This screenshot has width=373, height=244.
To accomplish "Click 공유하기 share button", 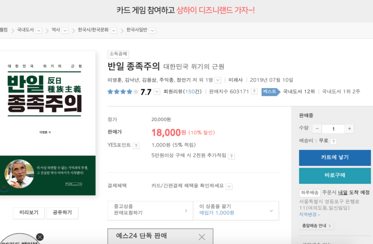I will (x=62, y=213).
